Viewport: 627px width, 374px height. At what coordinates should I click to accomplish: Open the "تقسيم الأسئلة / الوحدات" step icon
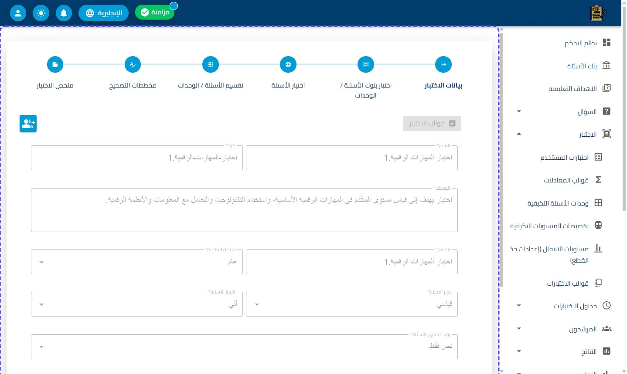click(x=211, y=64)
